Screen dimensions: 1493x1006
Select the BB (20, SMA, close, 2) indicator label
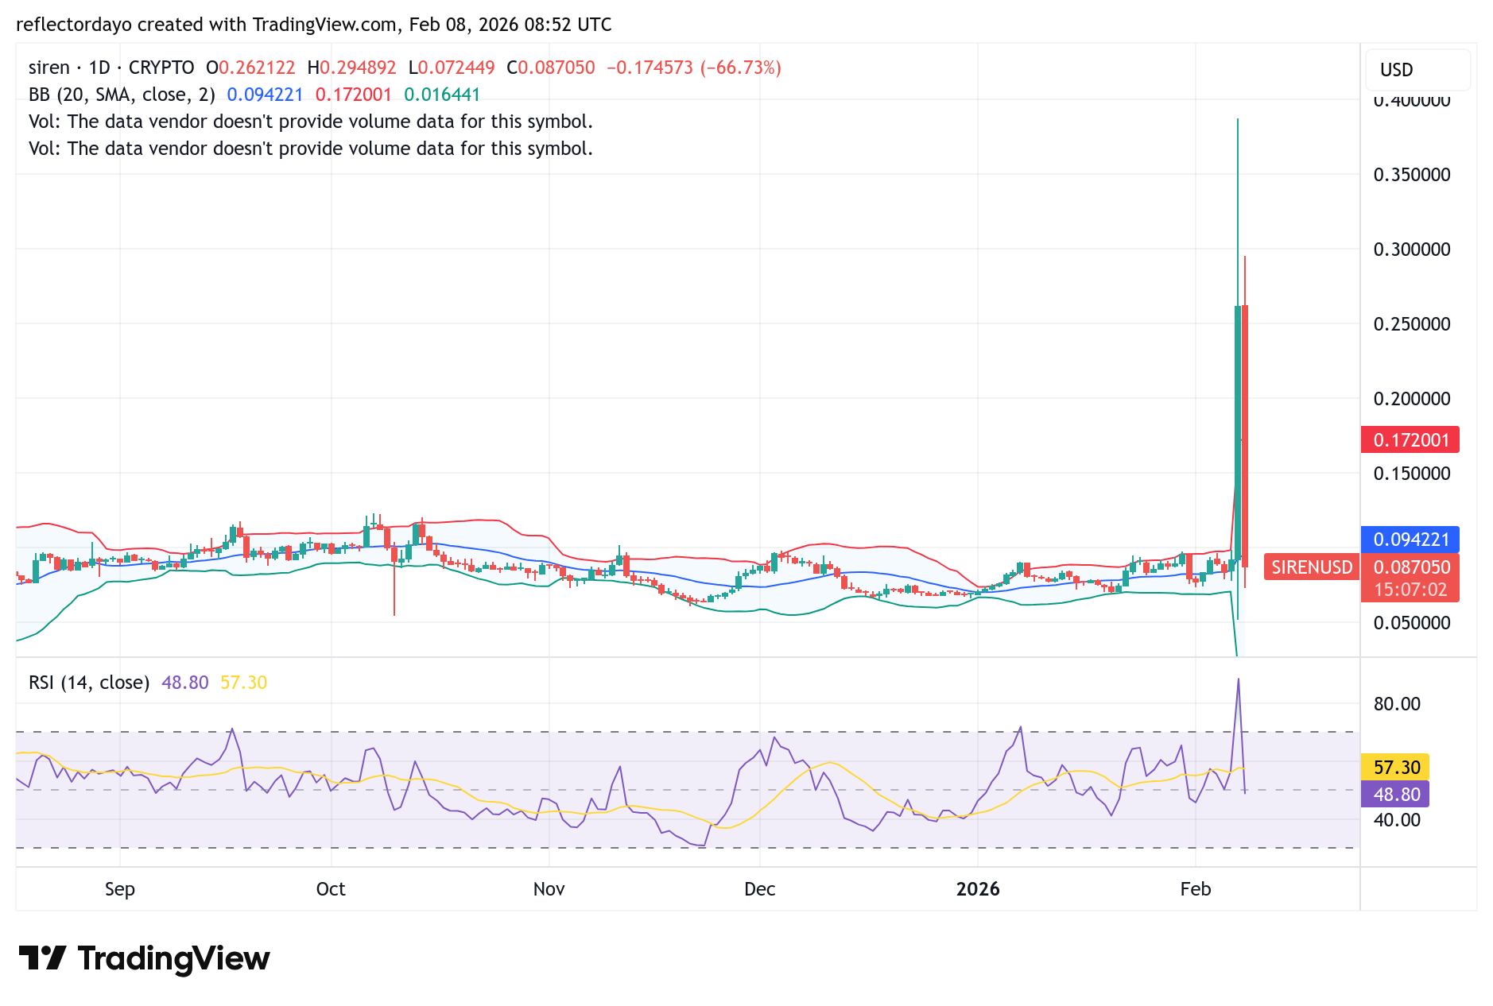[122, 95]
